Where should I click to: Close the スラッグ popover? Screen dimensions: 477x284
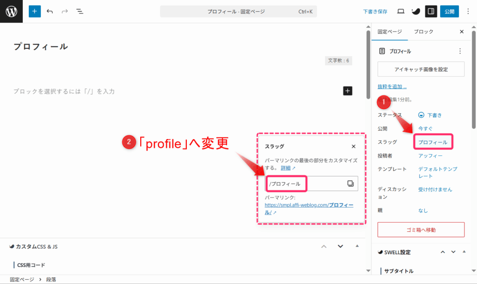point(354,146)
